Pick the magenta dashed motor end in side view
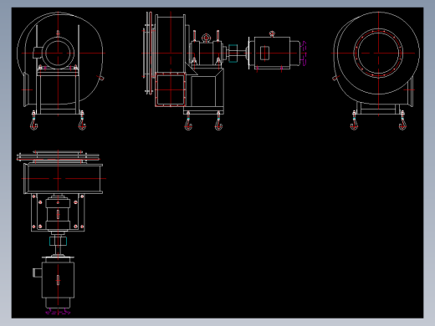 tap(304, 53)
